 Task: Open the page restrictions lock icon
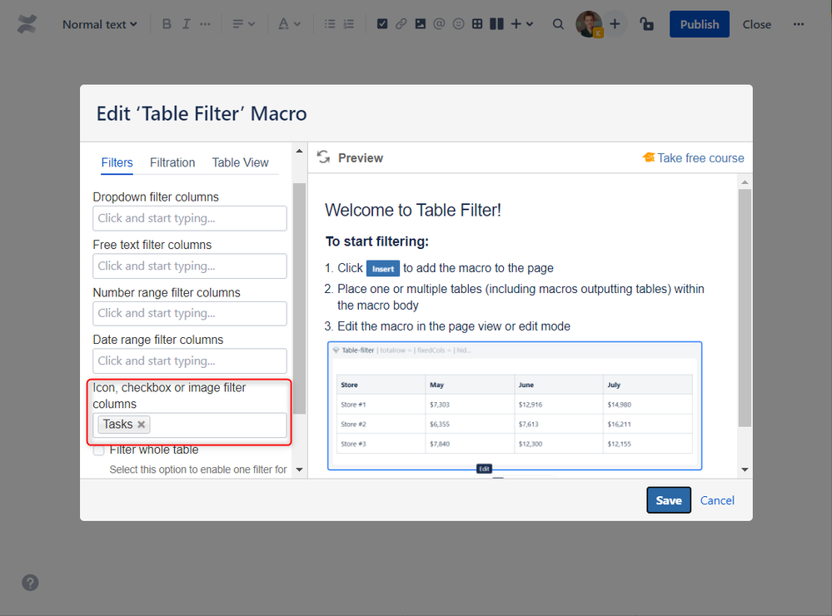point(646,24)
